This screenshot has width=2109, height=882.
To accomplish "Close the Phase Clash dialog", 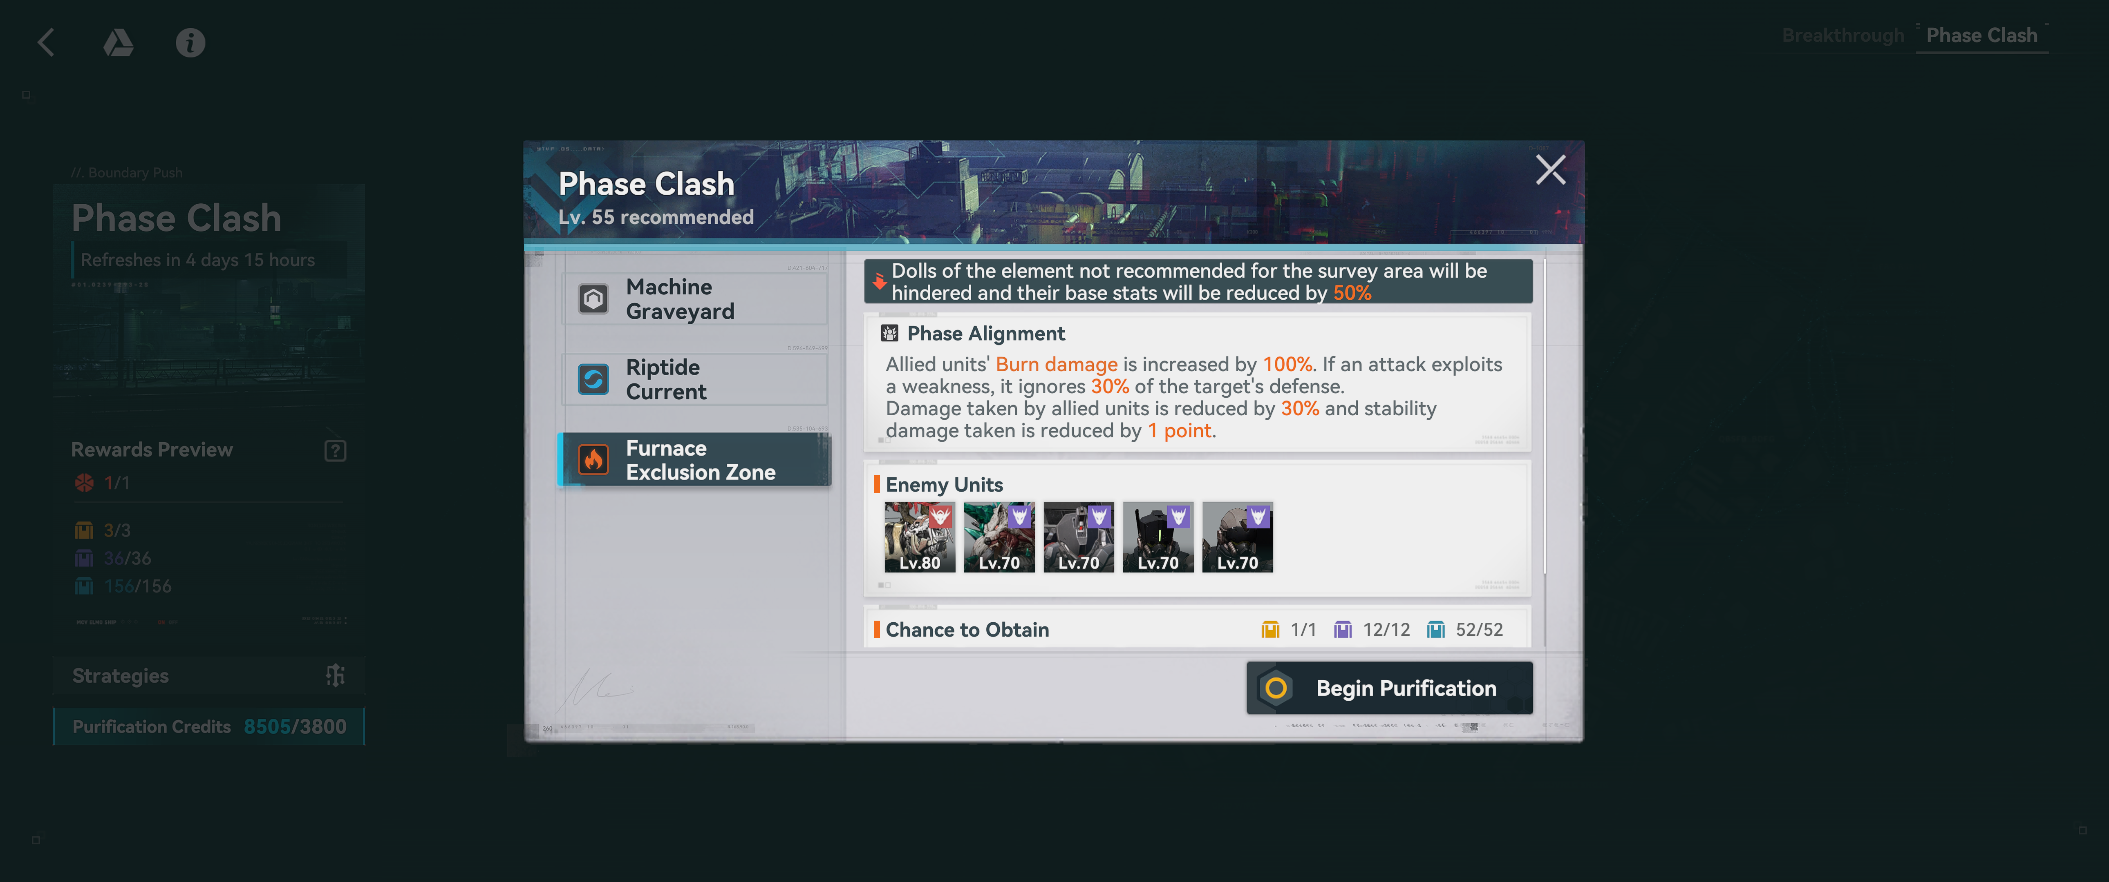I will (1550, 169).
